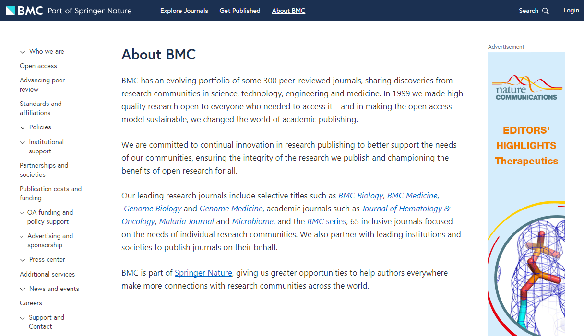
Task: Open the BMC Biology journal link
Action: click(361, 196)
